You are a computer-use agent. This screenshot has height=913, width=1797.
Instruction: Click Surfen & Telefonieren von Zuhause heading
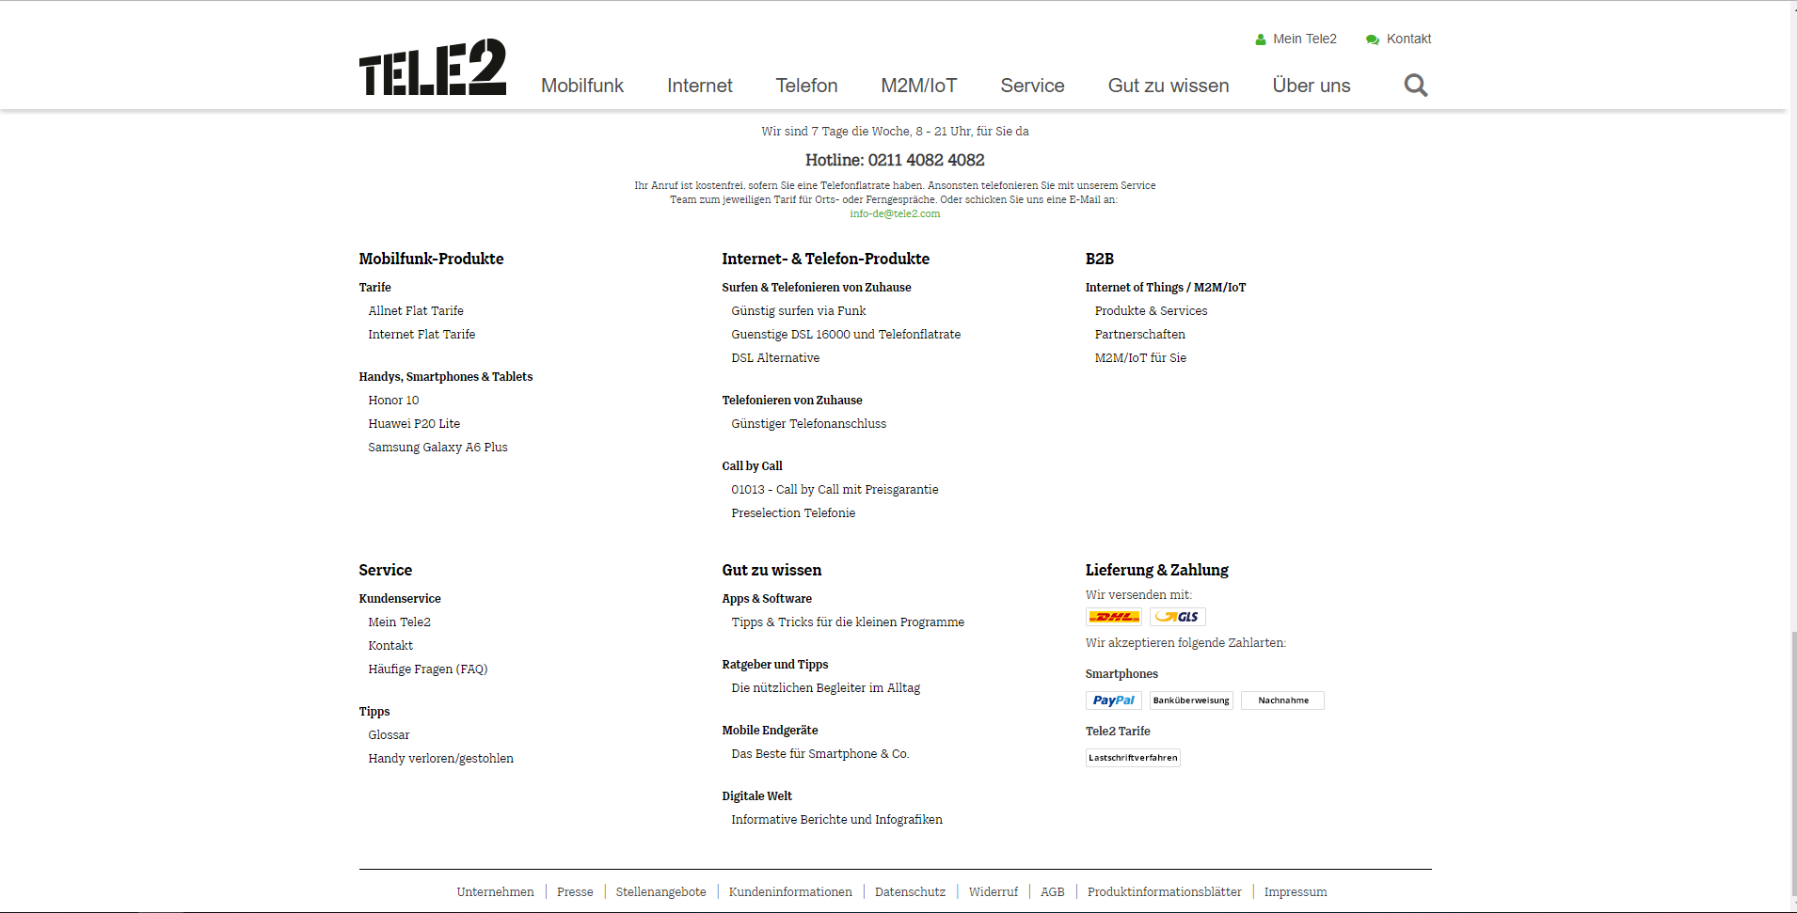coord(816,288)
